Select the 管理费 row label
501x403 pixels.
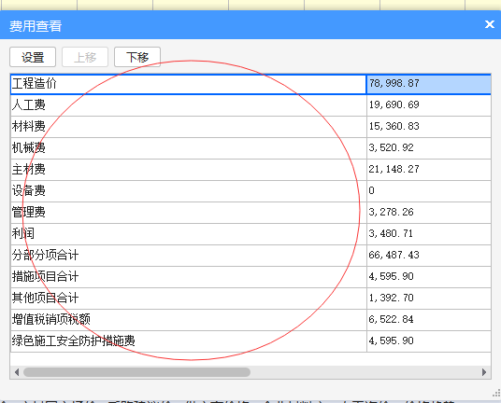coord(29,212)
